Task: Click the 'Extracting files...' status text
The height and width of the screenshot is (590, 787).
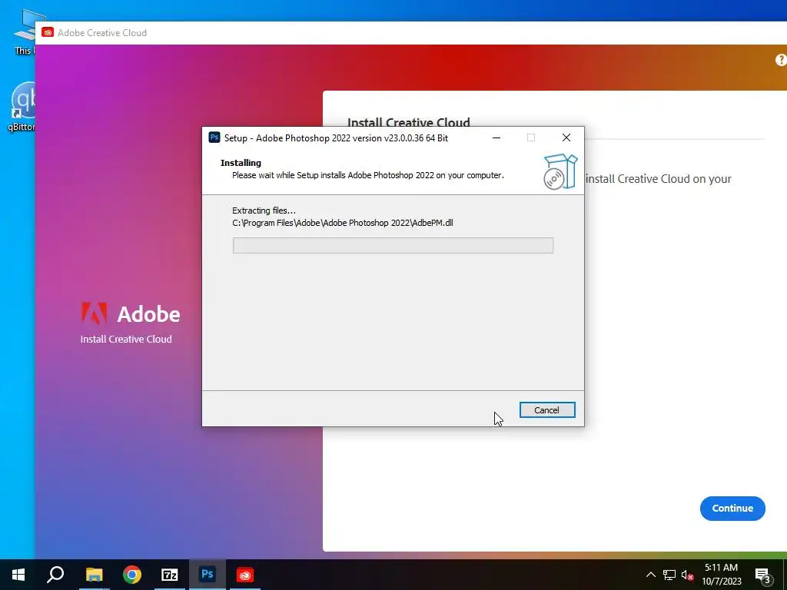Action: click(x=264, y=210)
